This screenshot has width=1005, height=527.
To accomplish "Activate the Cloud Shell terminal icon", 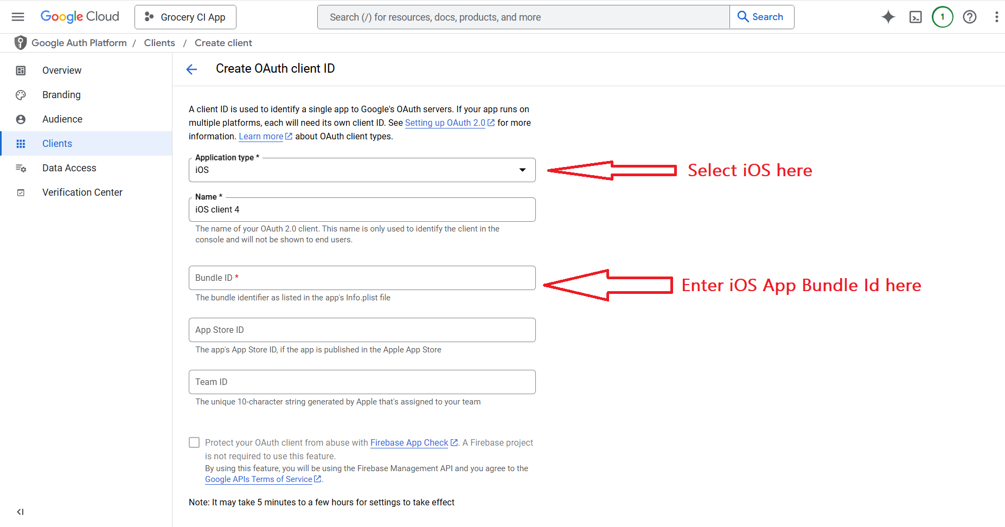I will 916,17.
